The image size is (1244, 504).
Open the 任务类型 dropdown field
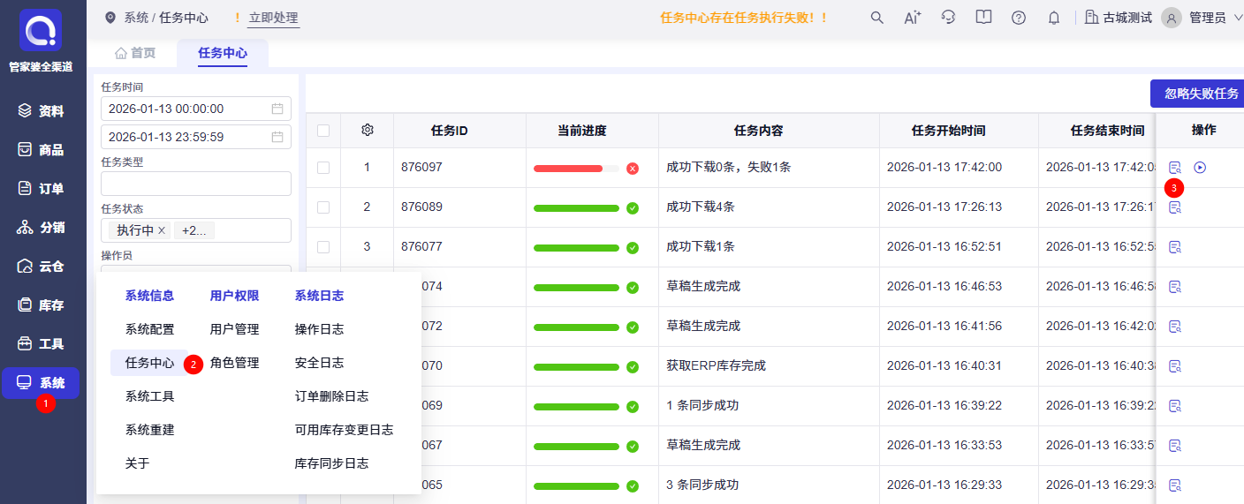196,184
